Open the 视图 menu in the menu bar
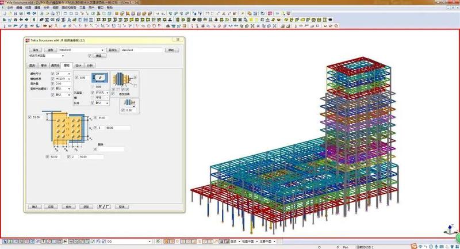 [27, 7]
